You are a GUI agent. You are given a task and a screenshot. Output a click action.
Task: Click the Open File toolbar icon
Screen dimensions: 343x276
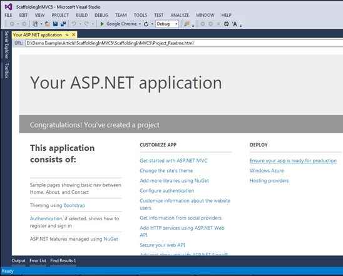[x=47, y=24]
